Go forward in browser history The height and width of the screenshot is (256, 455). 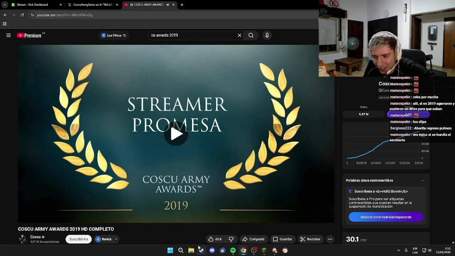click(x=14, y=15)
